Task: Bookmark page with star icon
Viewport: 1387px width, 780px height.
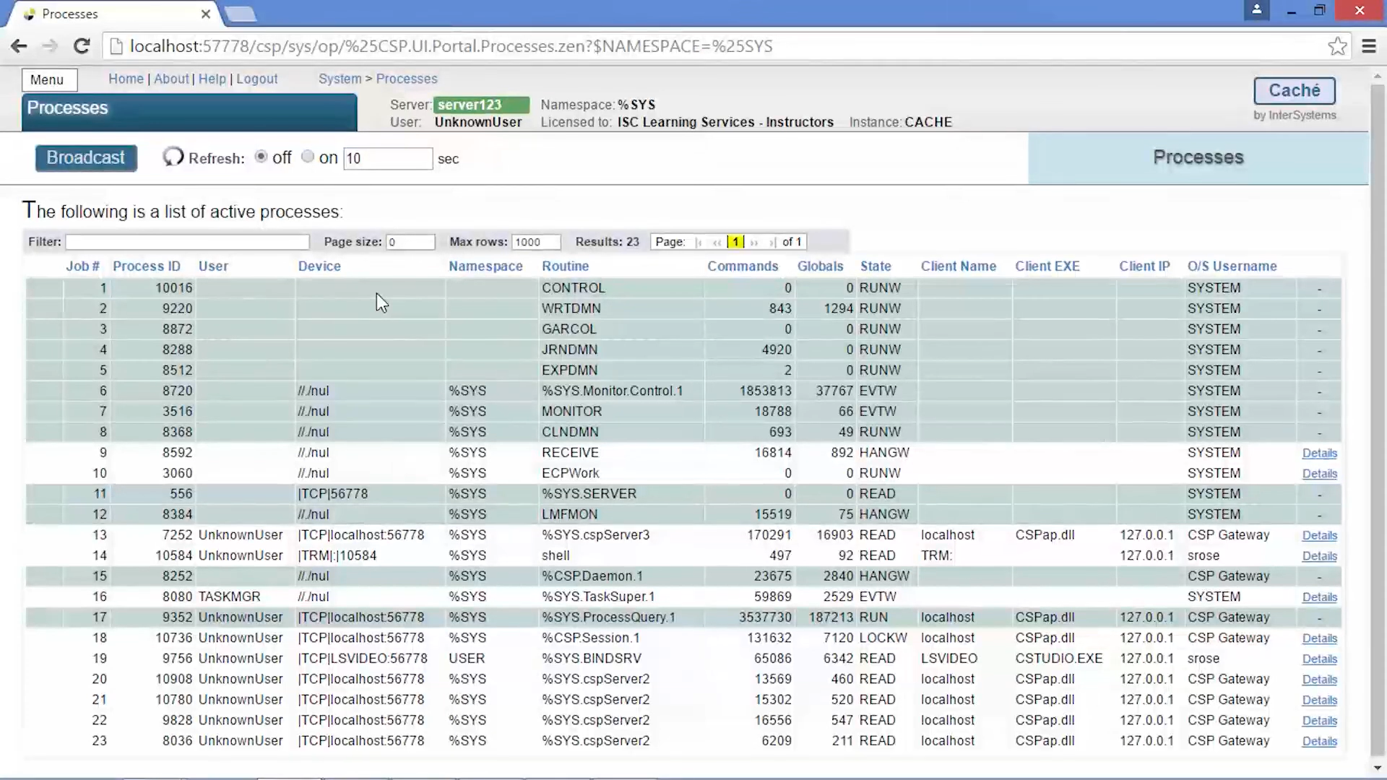Action: coord(1337,46)
